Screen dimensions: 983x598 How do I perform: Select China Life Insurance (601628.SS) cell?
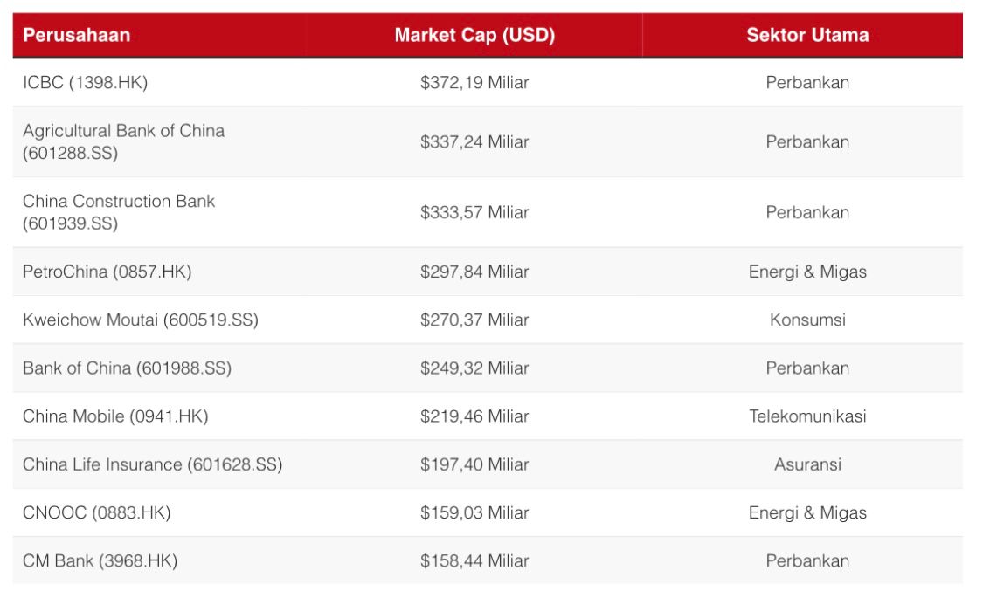[x=153, y=464]
